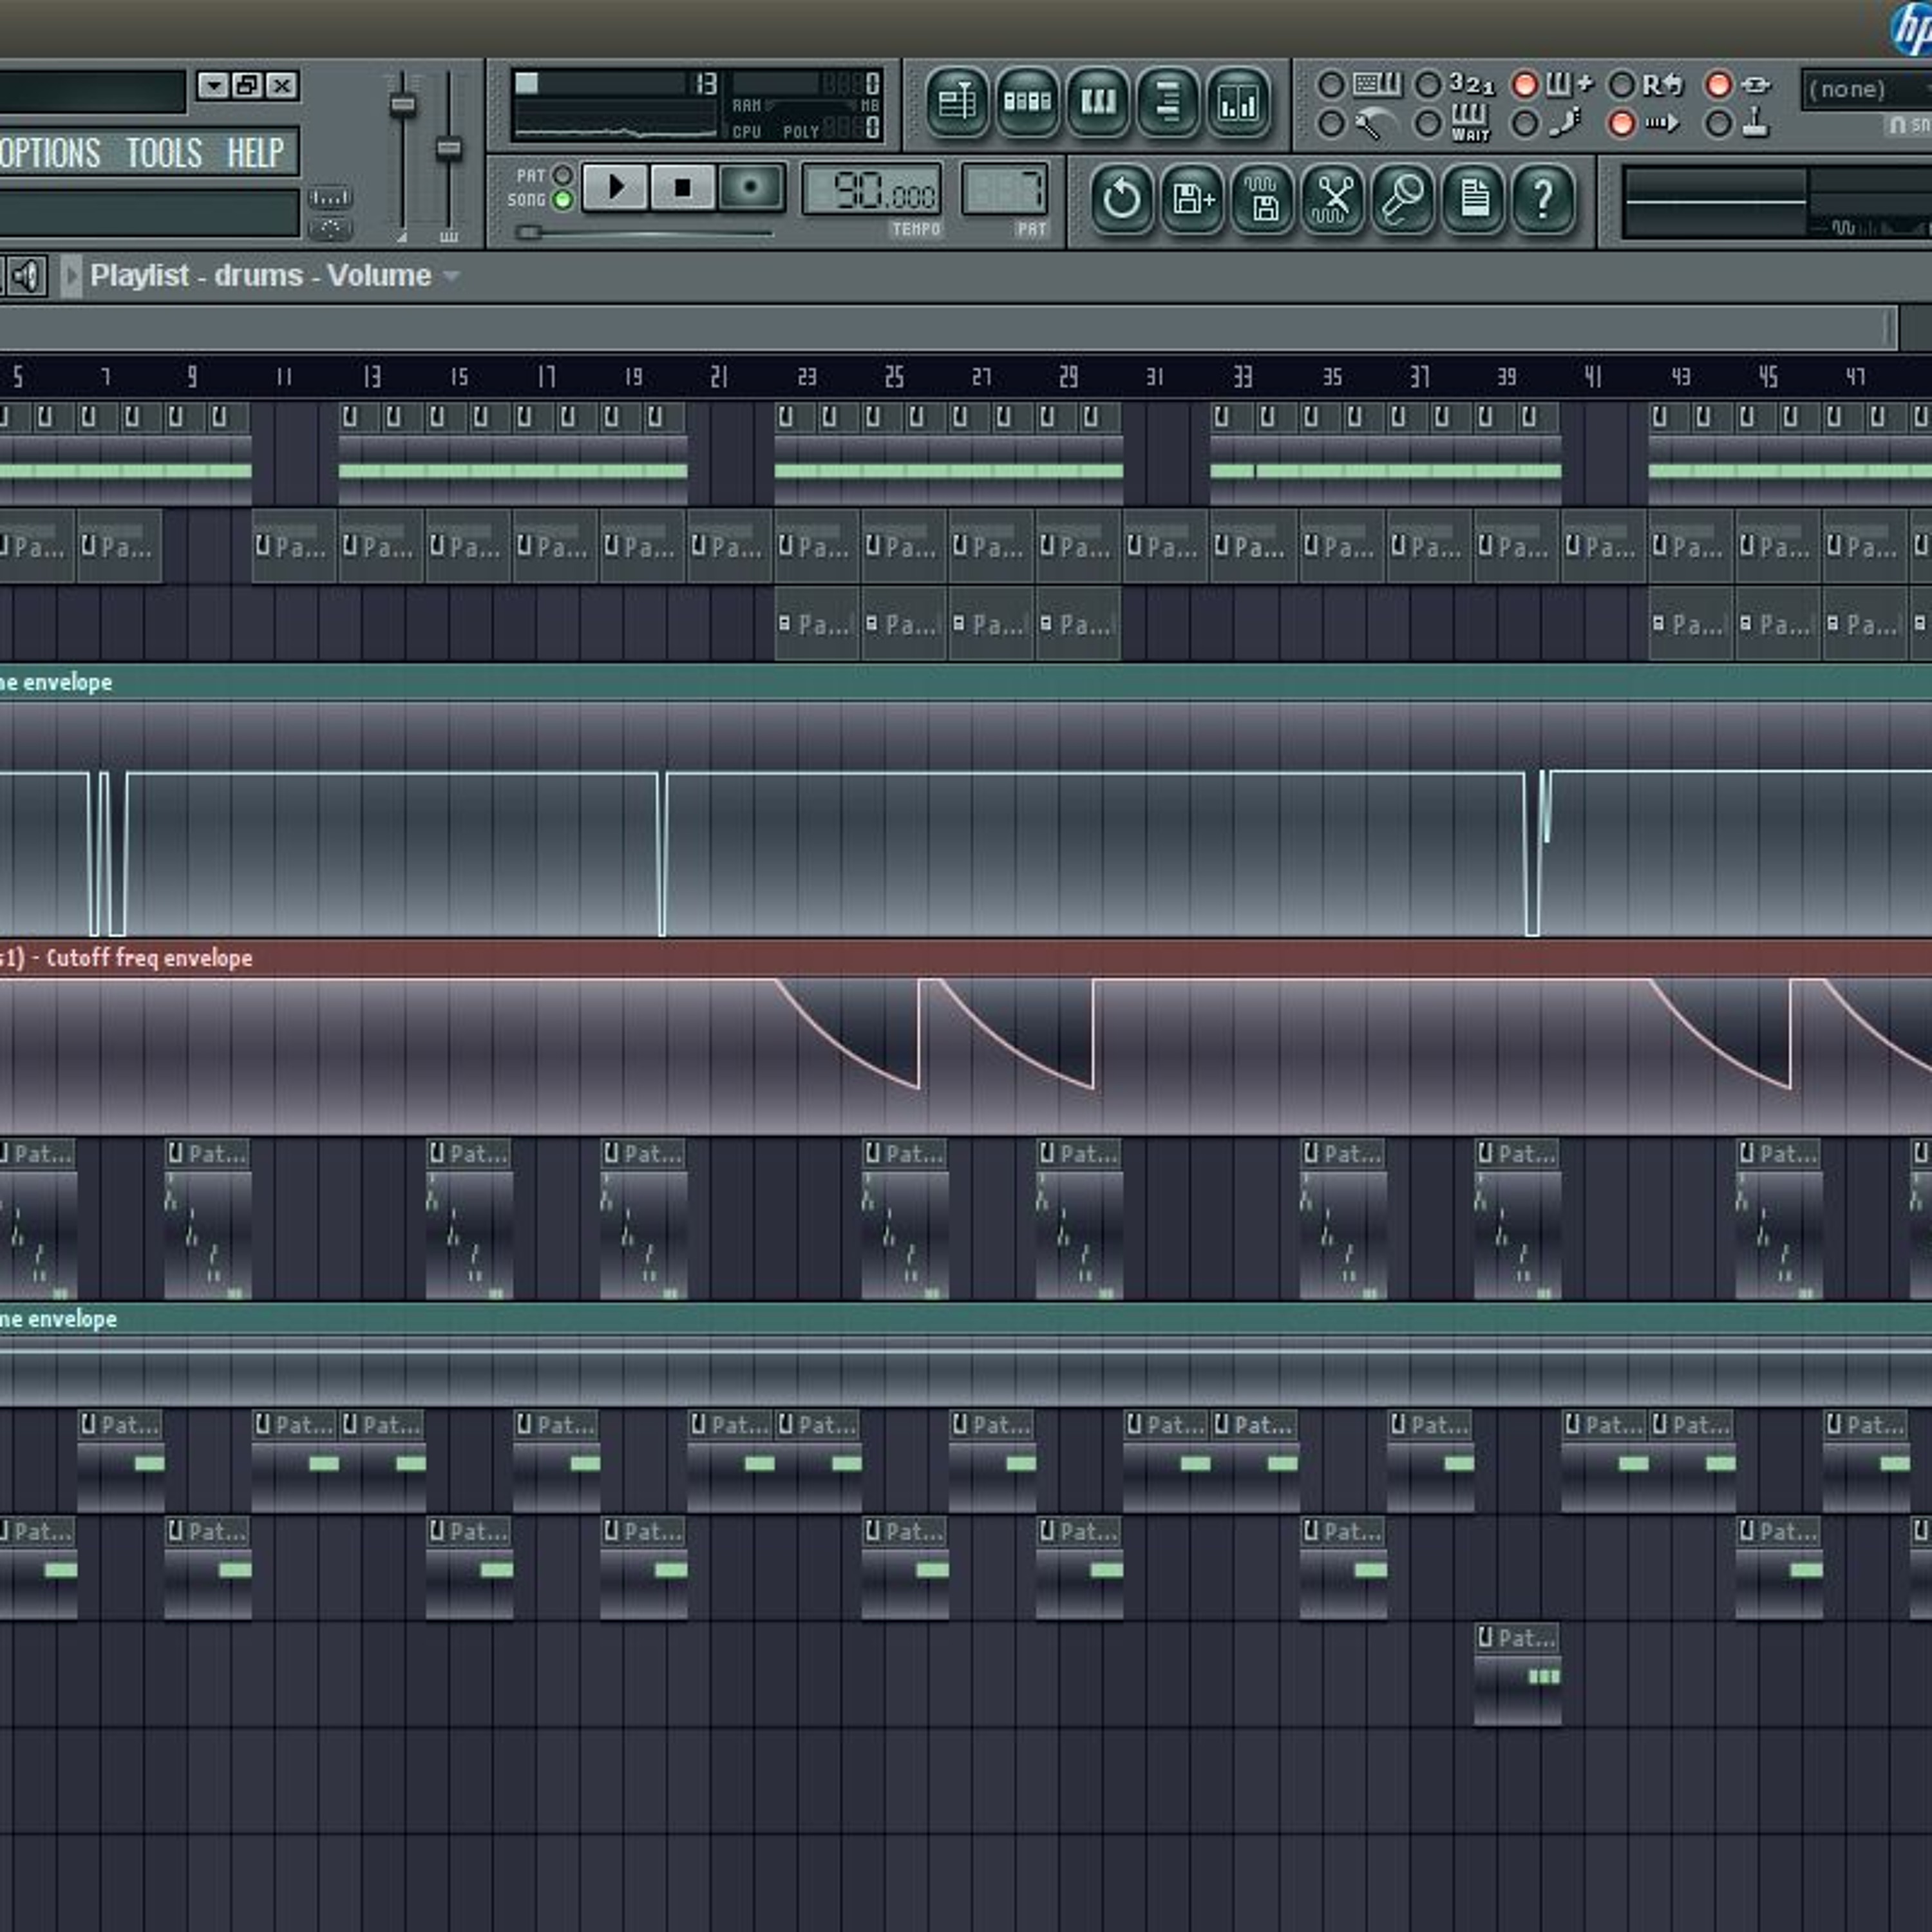Click the tempo display showing 90.000
Image resolution: width=1932 pixels, height=1932 pixels.
click(872, 190)
